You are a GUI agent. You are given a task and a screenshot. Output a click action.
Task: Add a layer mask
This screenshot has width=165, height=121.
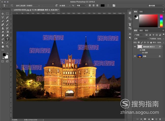point(145,119)
